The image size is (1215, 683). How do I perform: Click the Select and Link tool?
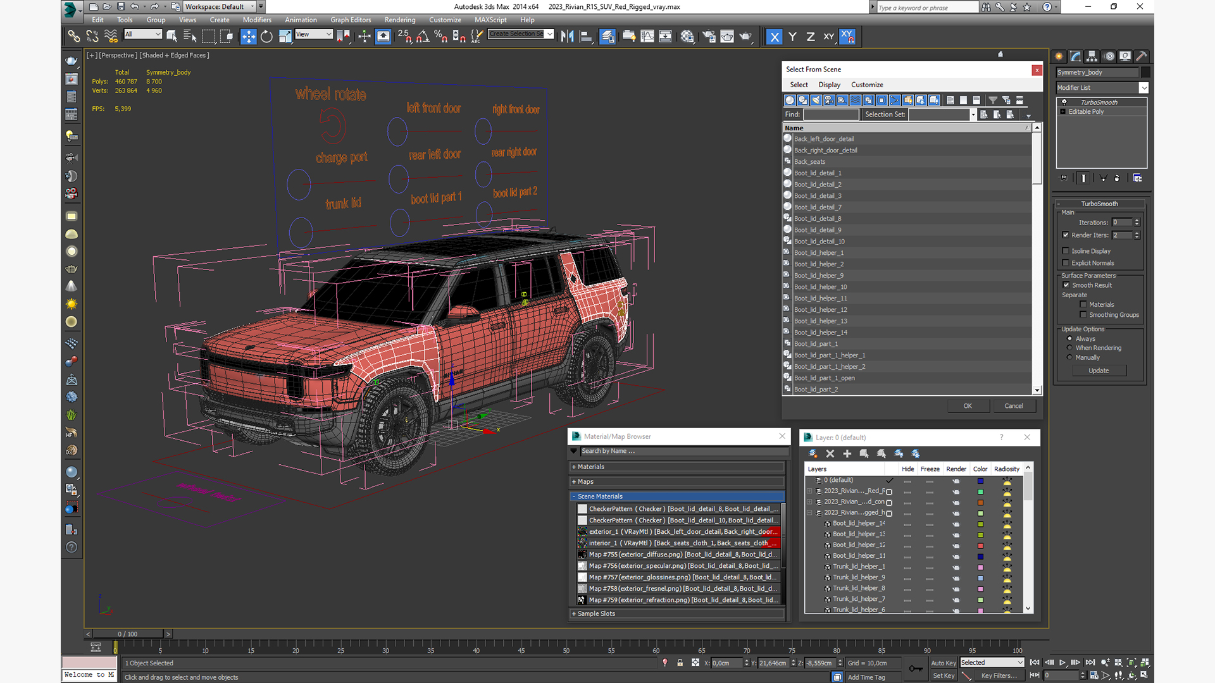point(74,37)
